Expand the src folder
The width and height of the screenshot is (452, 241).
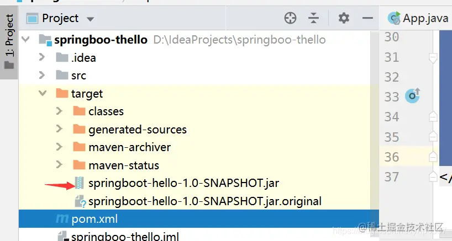click(x=42, y=75)
